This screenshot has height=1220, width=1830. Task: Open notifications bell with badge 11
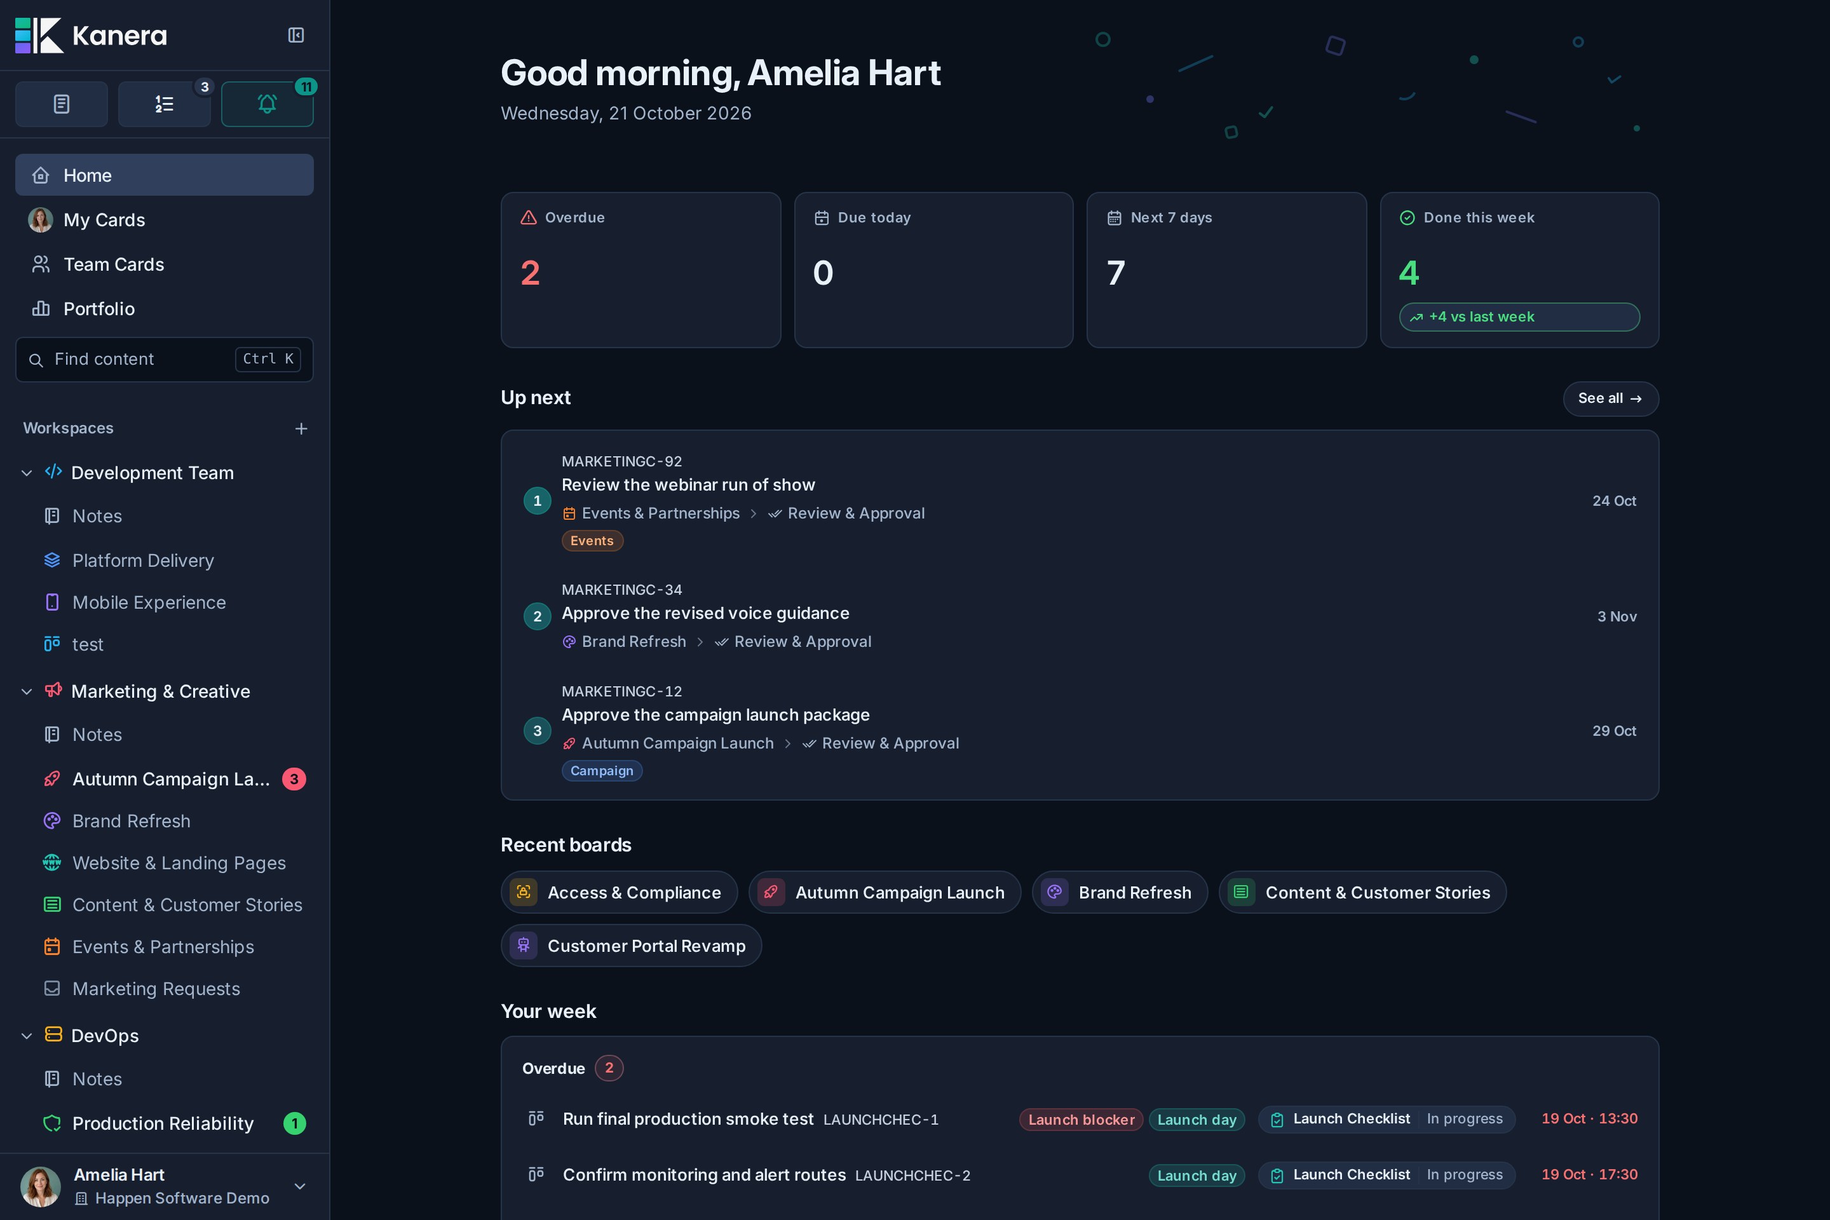(267, 104)
